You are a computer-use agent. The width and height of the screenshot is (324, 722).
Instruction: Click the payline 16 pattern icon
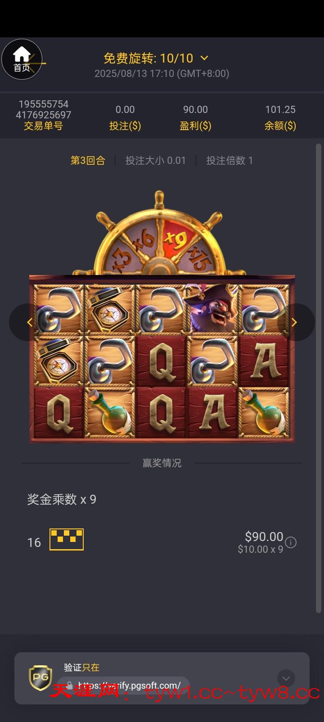pyautogui.click(x=67, y=539)
